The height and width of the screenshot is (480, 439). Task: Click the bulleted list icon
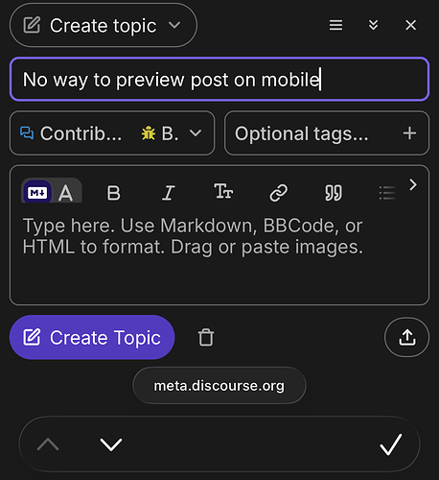click(x=387, y=193)
